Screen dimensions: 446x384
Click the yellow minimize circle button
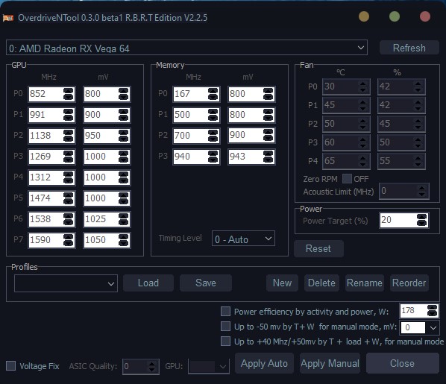[364, 16]
